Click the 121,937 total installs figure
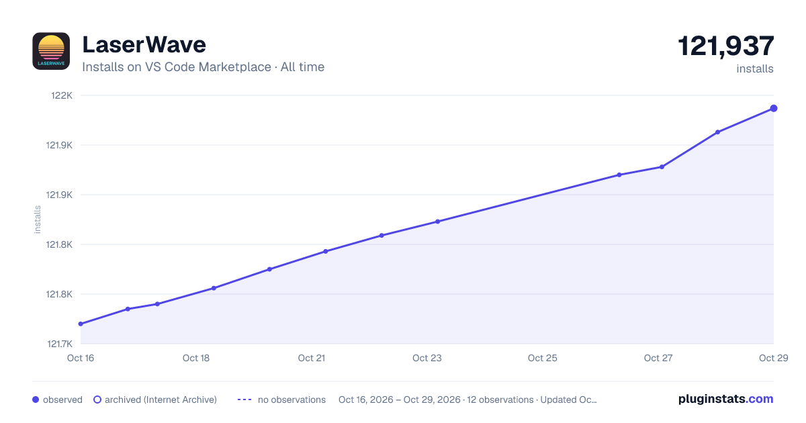Image resolution: width=806 pixels, height=423 pixels. pos(726,46)
